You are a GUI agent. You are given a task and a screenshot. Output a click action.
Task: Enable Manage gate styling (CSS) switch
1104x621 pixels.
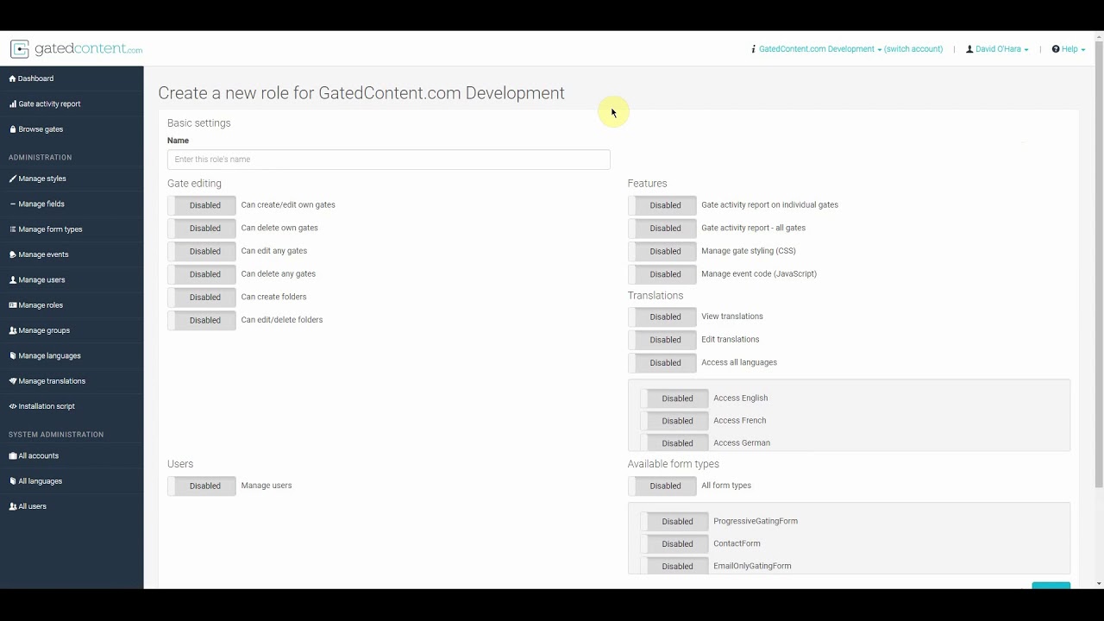coord(662,251)
